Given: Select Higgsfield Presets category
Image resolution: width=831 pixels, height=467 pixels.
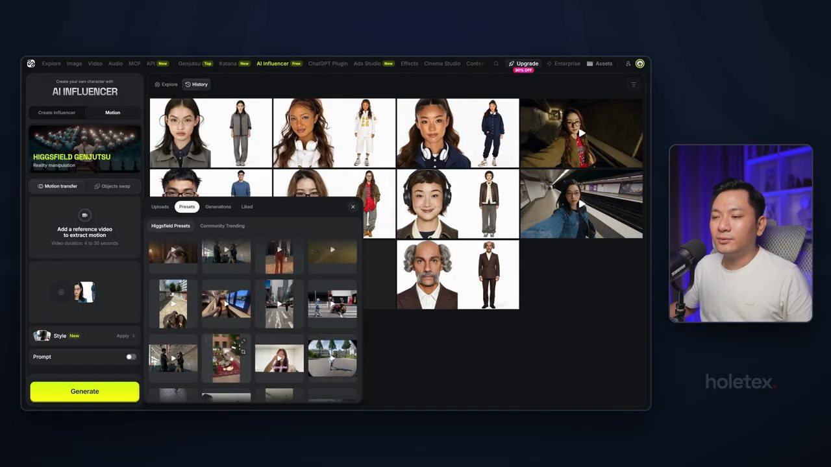Looking at the screenshot, I should (x=171, y=226).
